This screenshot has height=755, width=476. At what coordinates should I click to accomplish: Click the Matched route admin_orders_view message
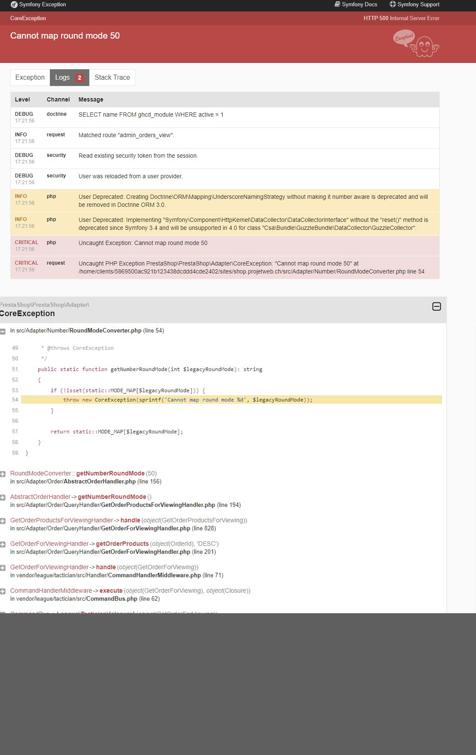126,135
